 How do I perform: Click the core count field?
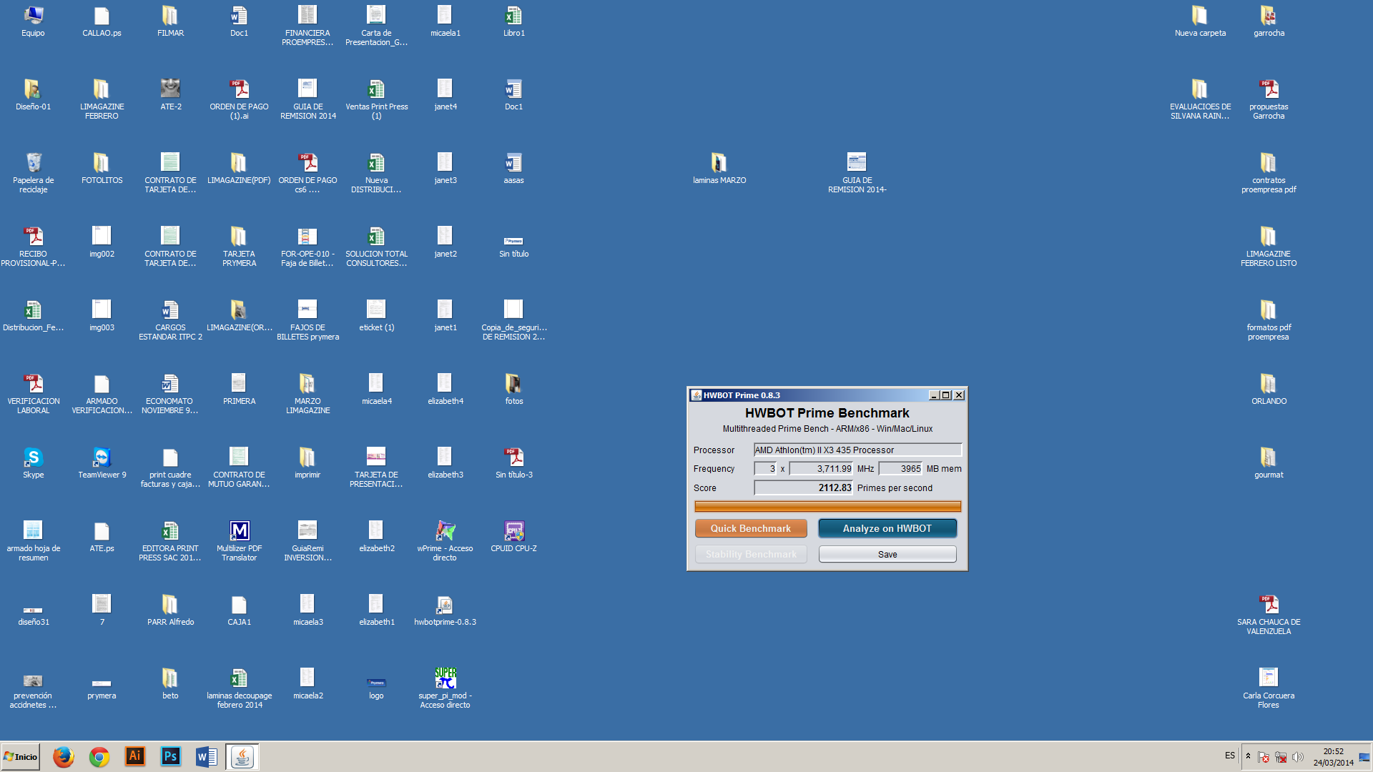765,469
